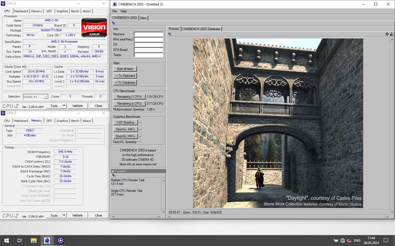This screenshot has height=246, width=395.
Task: Open Mainboard tab in top CPU-Z window
Action: tap(21, 11)
